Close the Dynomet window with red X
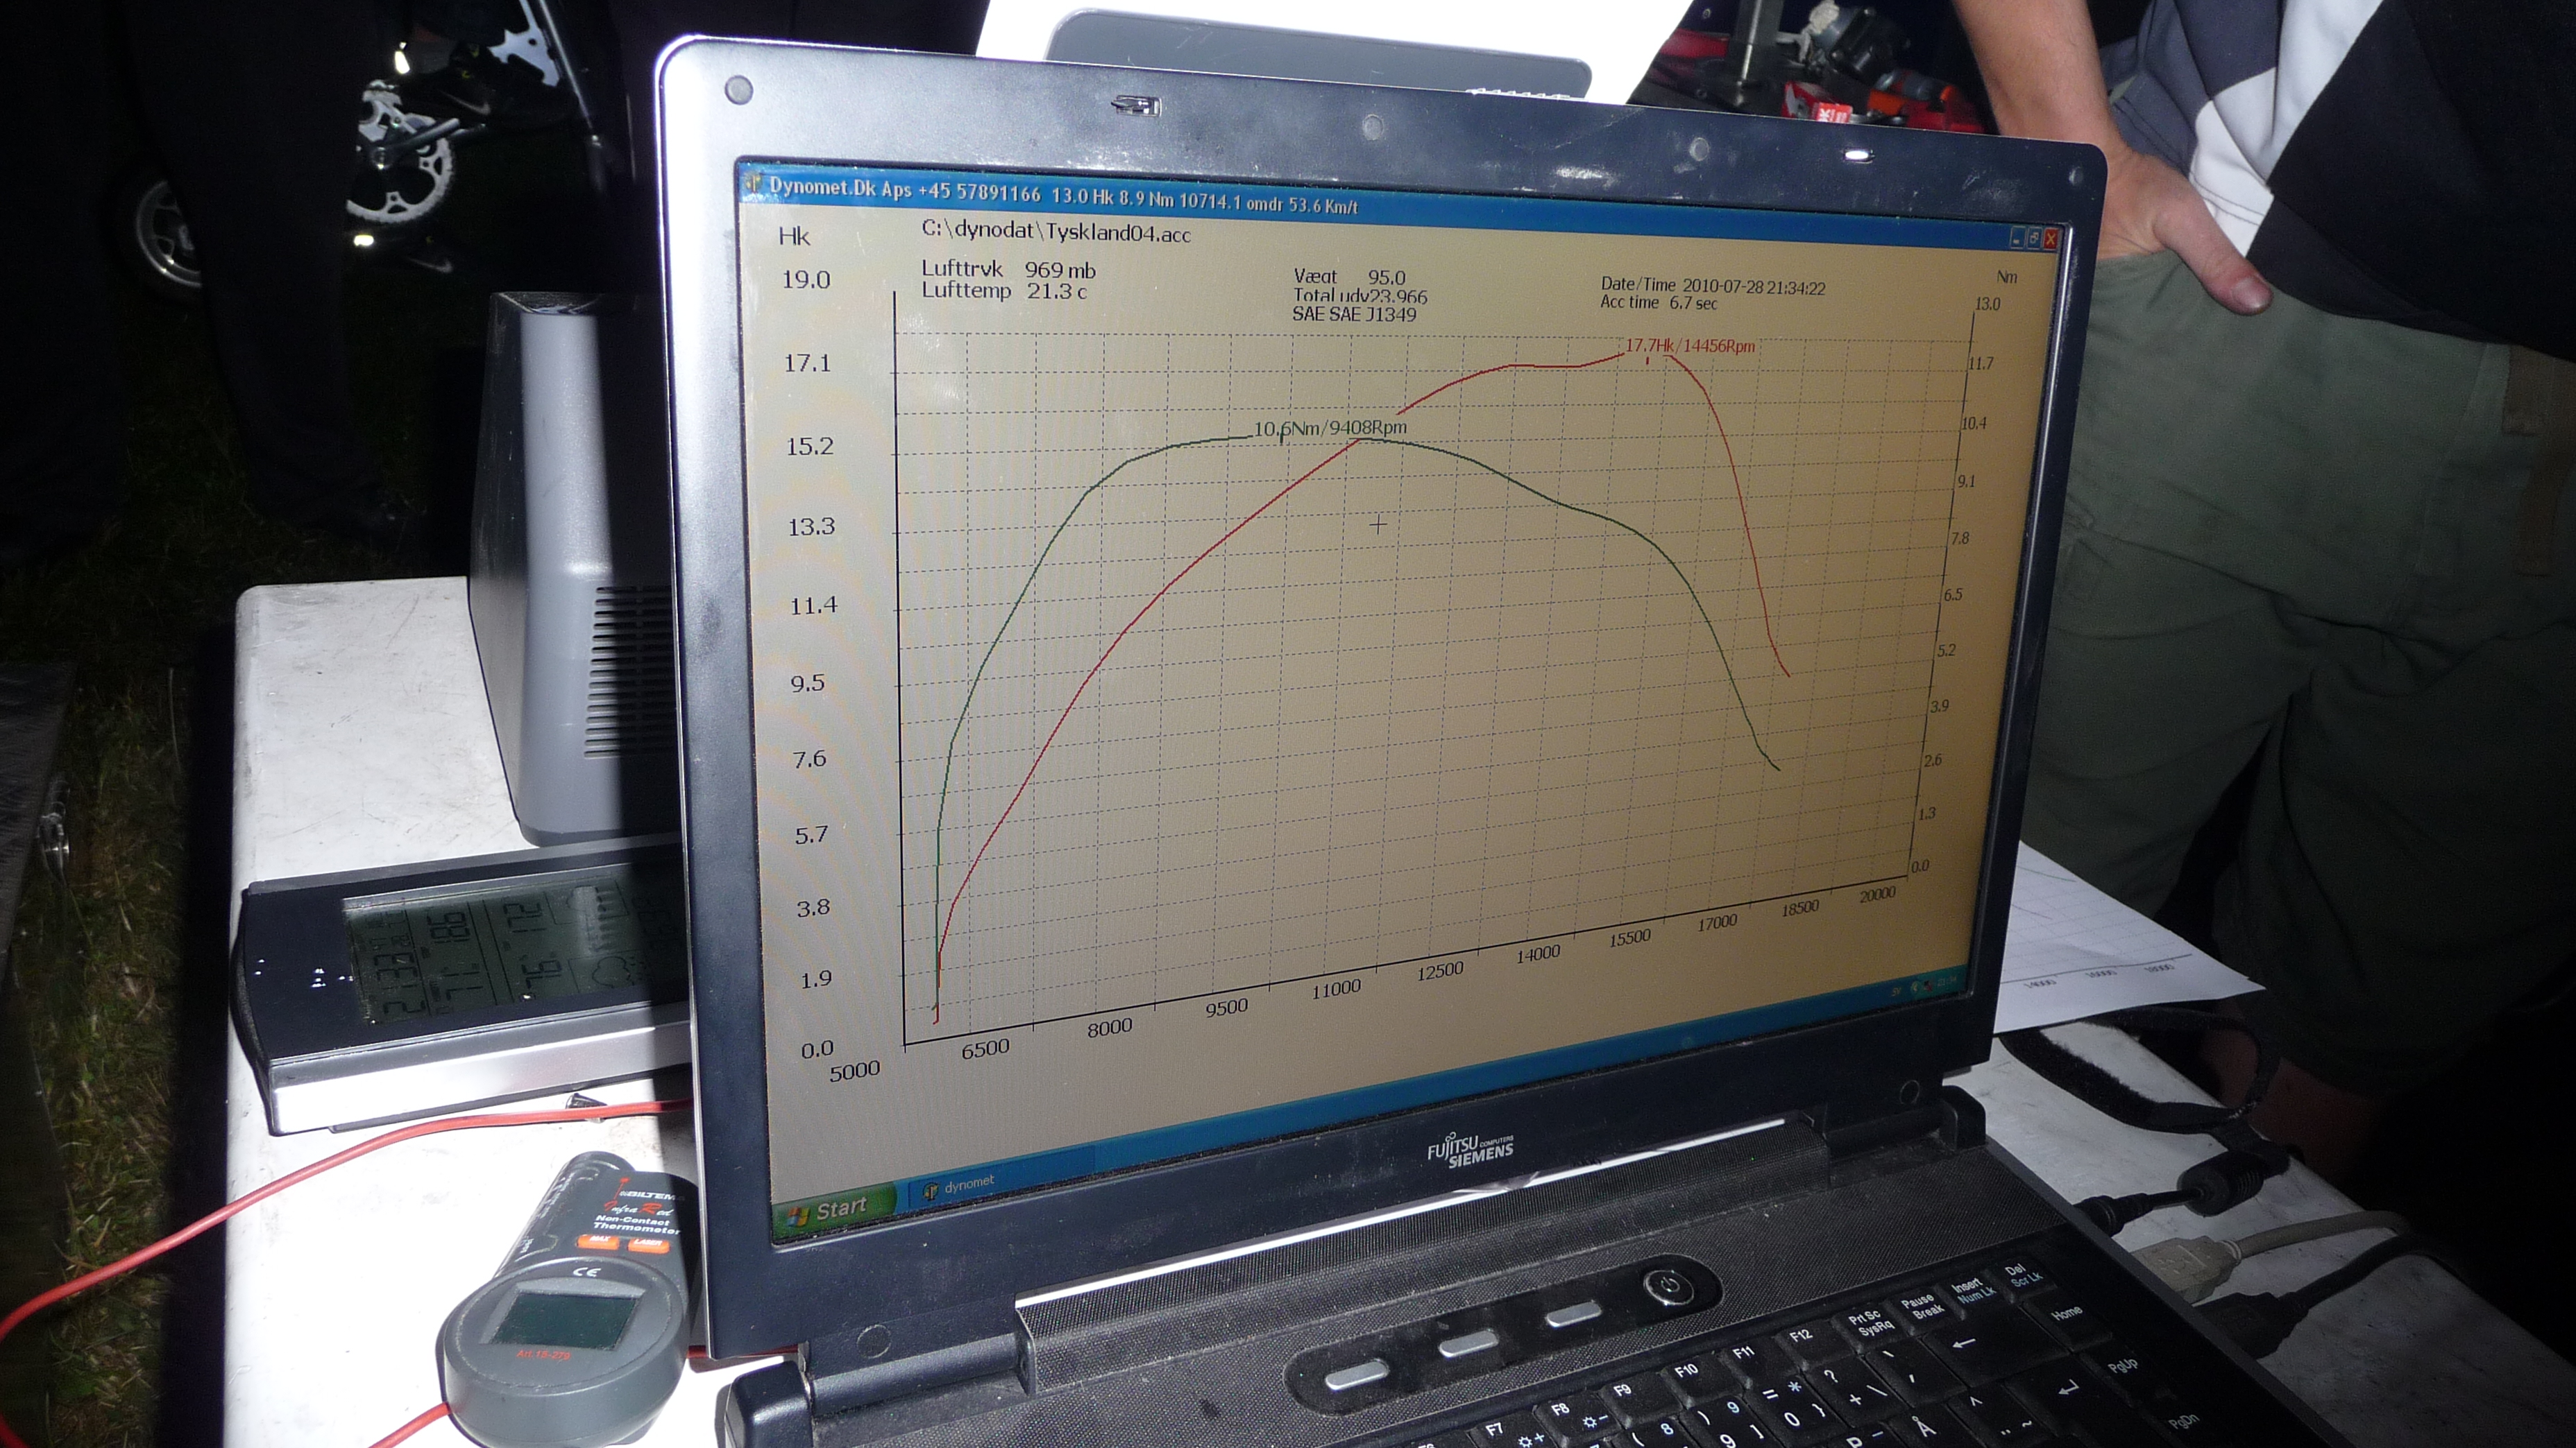 [2051, 240]
